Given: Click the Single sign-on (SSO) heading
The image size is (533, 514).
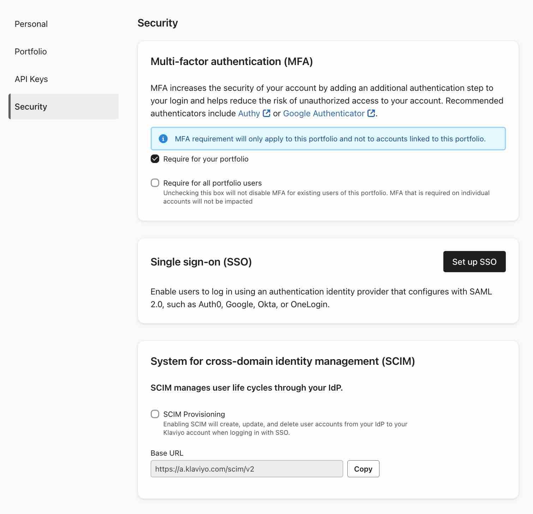Looking at the screenshot, I should [x=202, y=262].
